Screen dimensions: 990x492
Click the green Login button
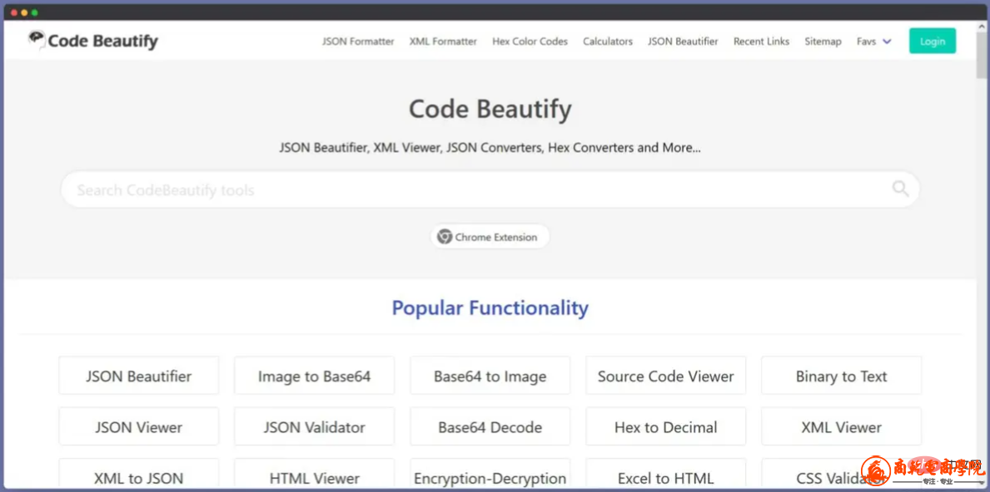click(933, 41)
